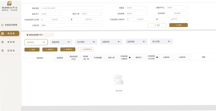Pick start date for 计划(实际)入库时间

[x=140, y=19]
